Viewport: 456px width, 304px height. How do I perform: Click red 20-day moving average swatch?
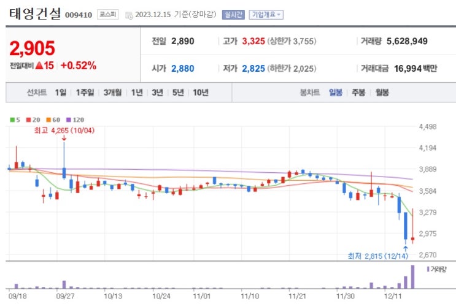[x=28, y=120]
